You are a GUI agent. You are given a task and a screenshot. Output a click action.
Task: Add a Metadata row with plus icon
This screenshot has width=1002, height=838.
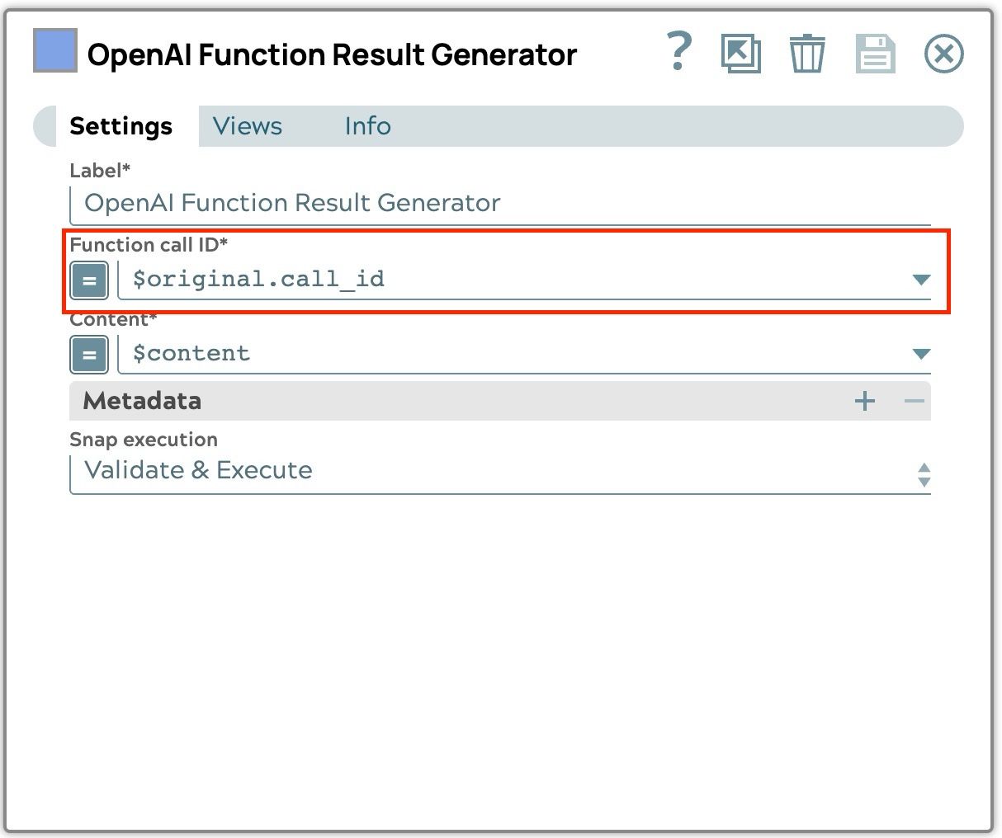pyautogui.click(x=864, y=401)
